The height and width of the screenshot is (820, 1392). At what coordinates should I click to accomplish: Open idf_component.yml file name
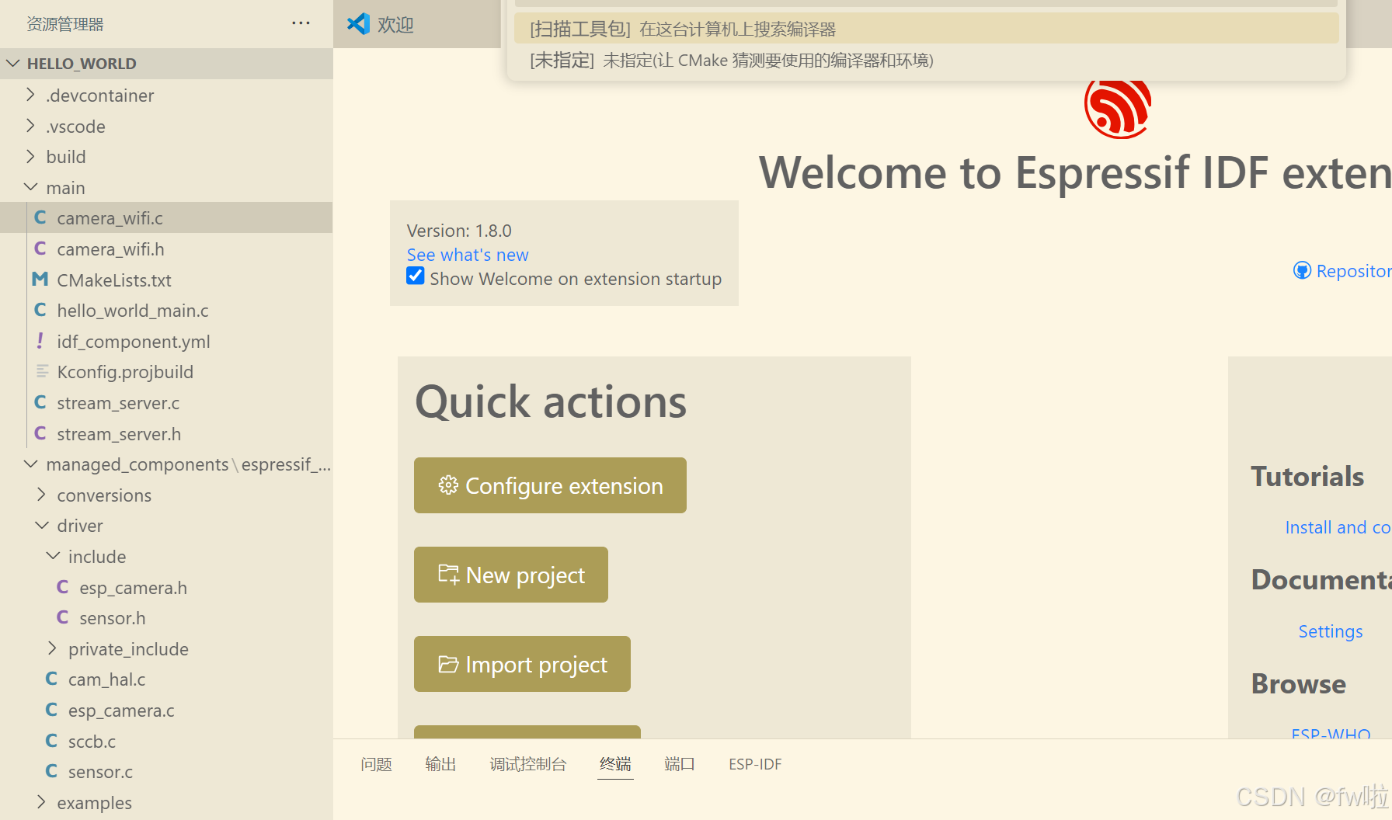134,342
